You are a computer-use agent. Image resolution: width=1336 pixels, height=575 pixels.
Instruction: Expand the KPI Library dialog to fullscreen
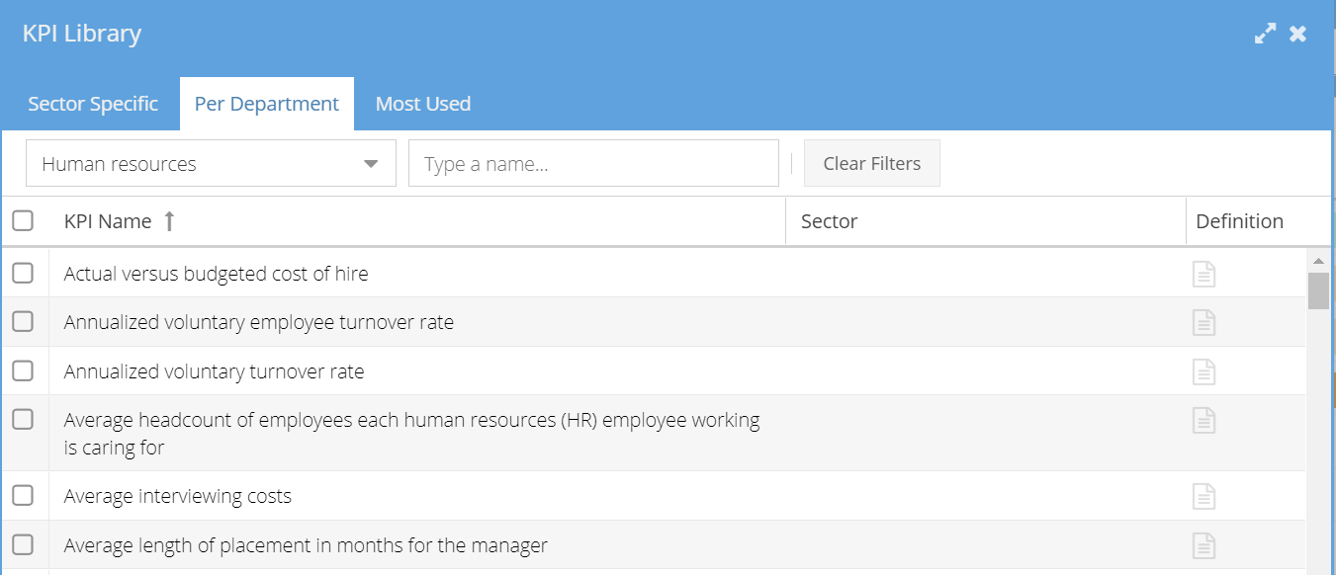click(1265, 34)
